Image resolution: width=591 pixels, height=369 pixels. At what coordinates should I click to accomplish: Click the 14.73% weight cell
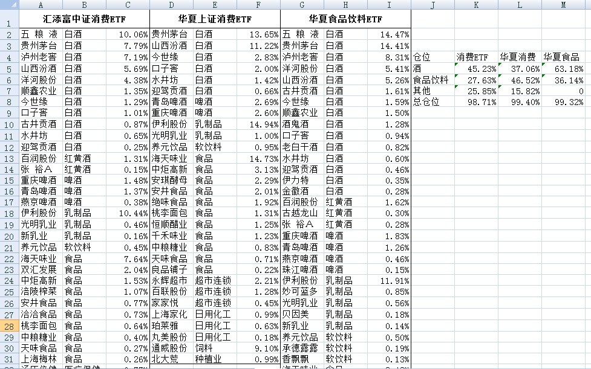coord(258,158)
